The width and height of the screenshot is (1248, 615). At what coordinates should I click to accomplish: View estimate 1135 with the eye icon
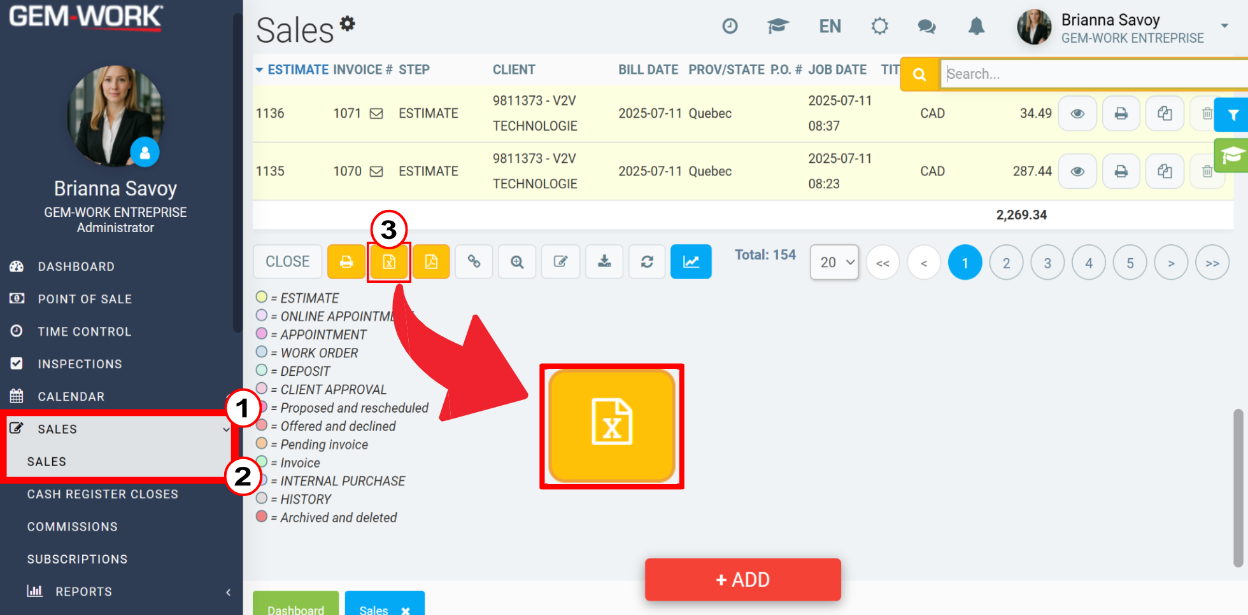(x=1077, y=172)
